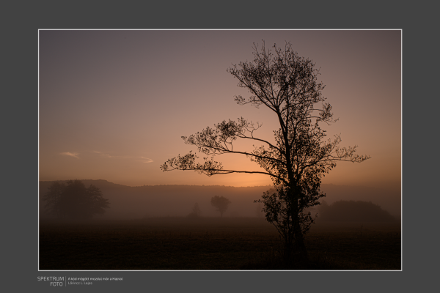Click the gray margin right of photo
This screenshot has height=293, width=440.
coord(420,146)
